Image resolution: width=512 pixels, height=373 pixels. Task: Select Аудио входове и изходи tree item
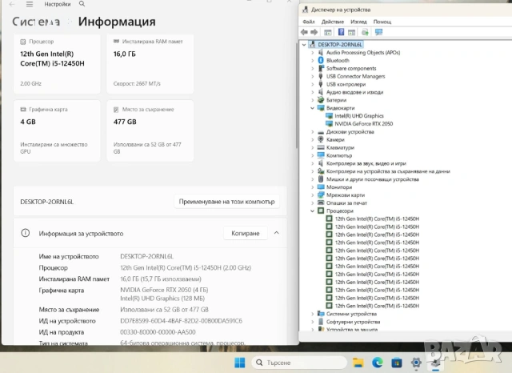coord(354,92)
